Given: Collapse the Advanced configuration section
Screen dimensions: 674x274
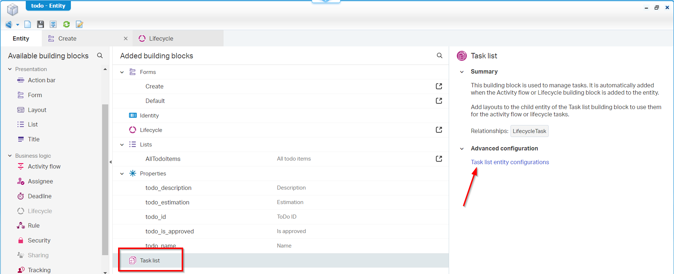Looking at the screenshot, I should click(x=462, y=149).
